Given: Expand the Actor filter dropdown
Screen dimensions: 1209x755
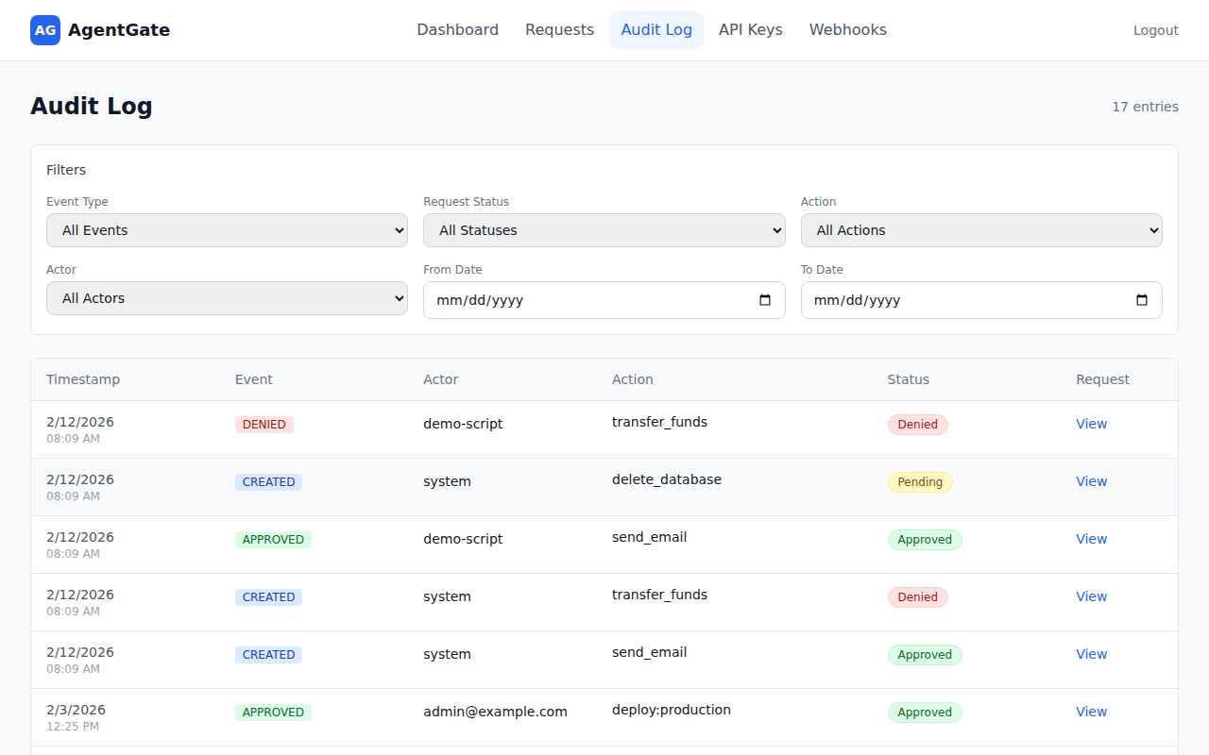Looking at the screenshot, I should (227, 298).
